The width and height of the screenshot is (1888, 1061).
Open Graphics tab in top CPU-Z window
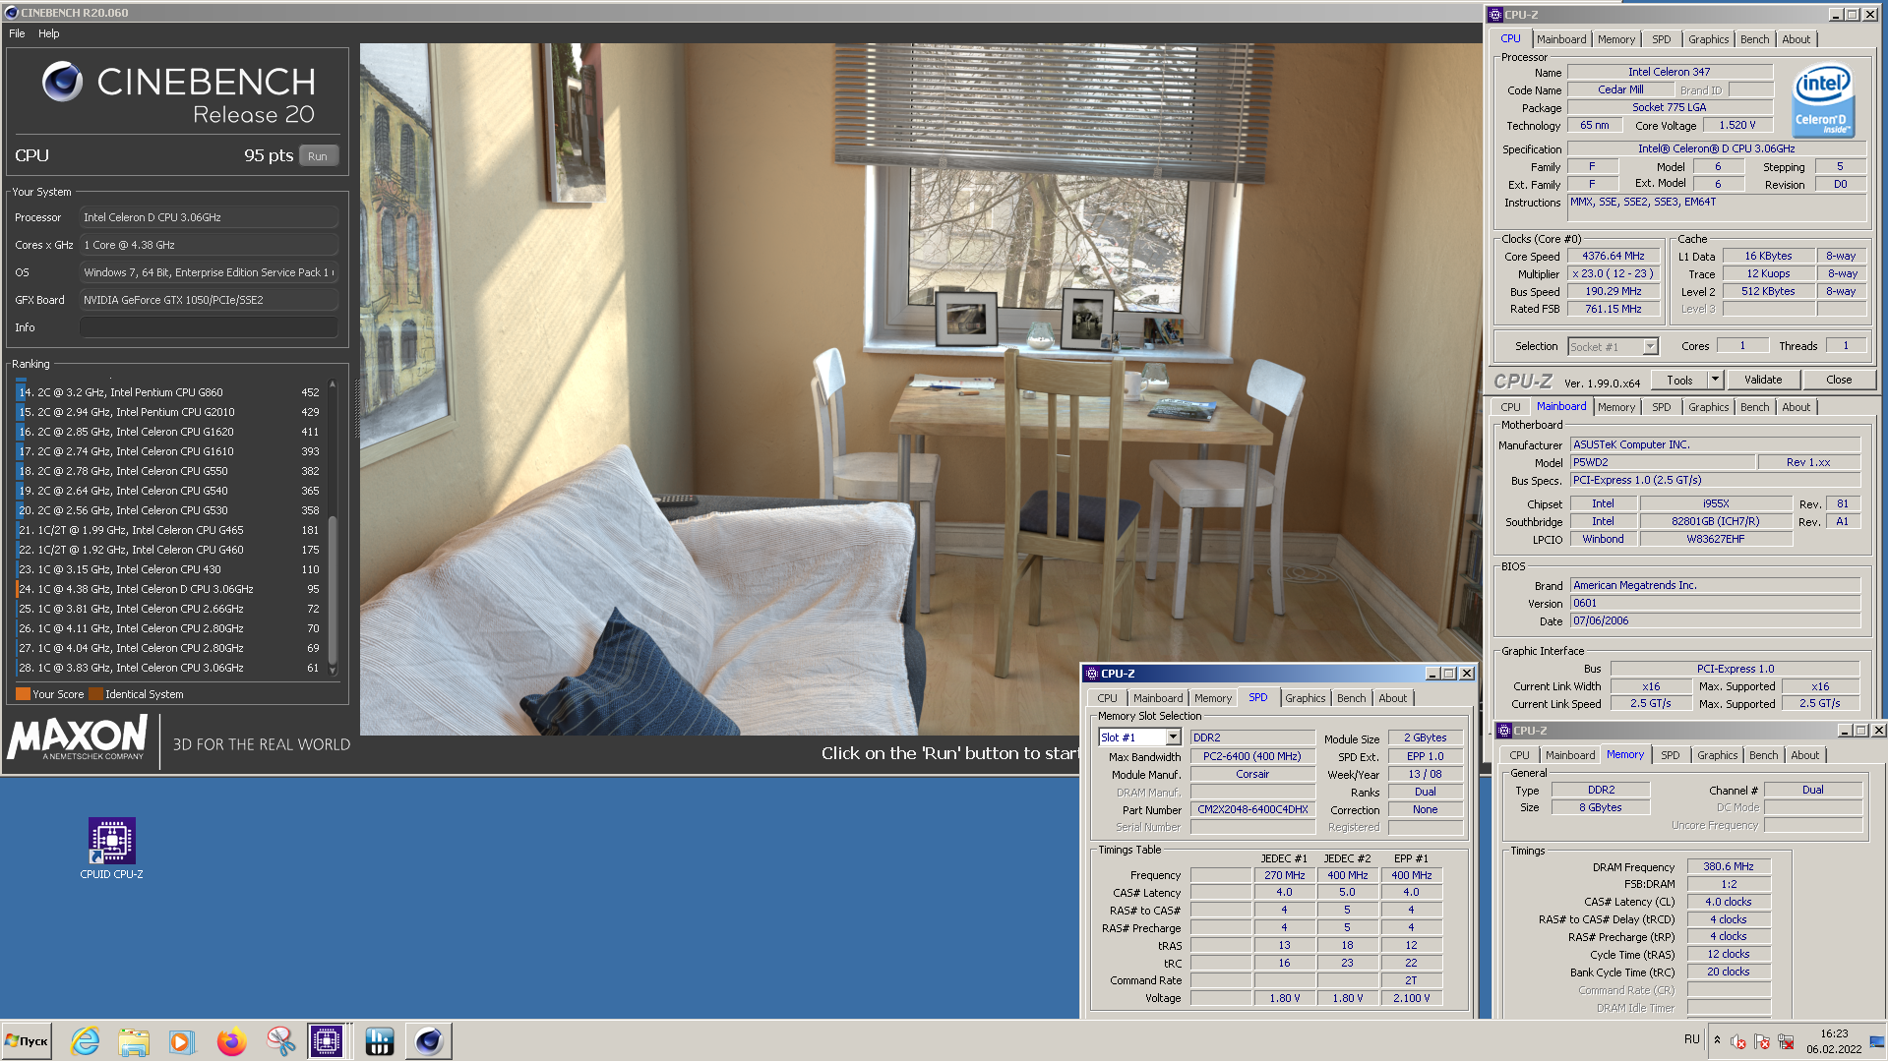1708,39
